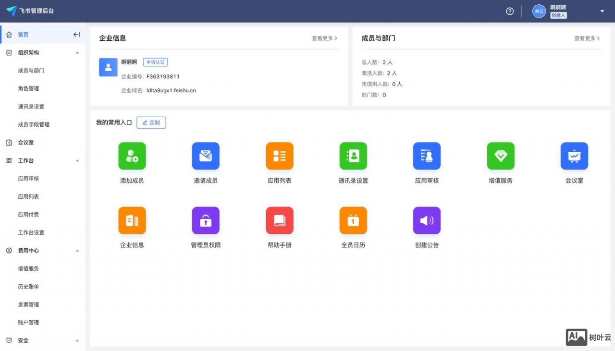
Task: Open the 帮助手册 shortcut icon
Action: [x=279, y=220]
